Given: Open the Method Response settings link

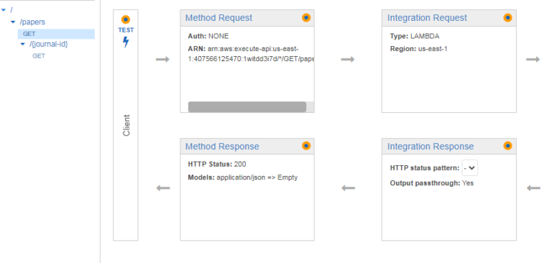Looking at the screenshot, I should 222,147.
